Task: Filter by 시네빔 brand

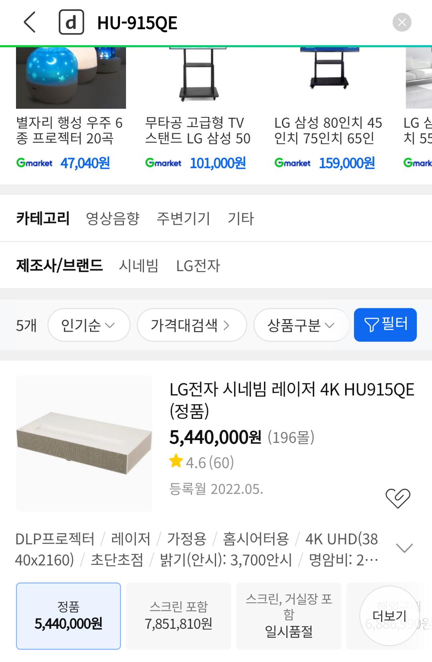Action: click(x=138, y=266)
